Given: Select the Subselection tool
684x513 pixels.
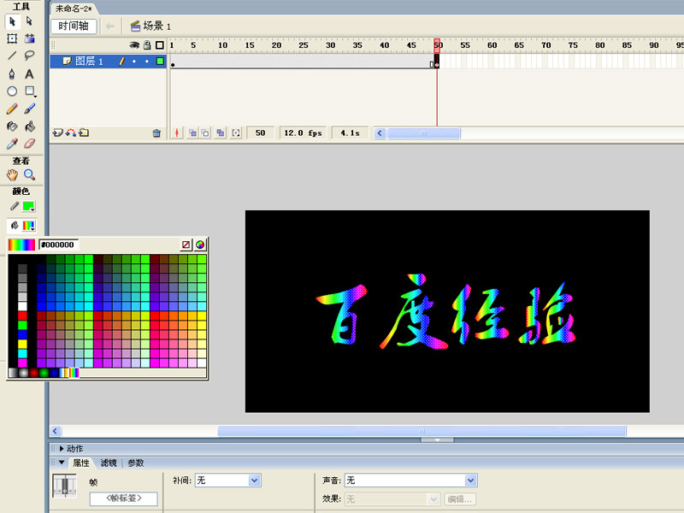Looking at the screenshot, I should coord(29,21).
